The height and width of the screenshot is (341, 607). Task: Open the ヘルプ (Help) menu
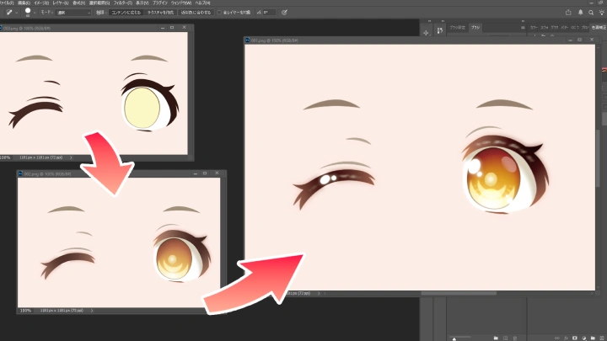(202, 3)
